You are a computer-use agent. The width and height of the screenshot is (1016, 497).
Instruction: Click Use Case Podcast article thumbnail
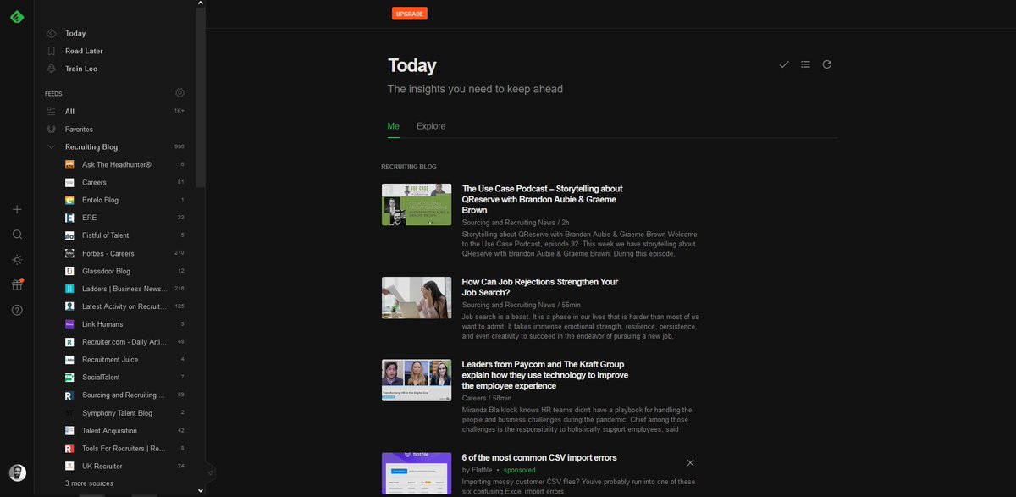click(417, 204)
